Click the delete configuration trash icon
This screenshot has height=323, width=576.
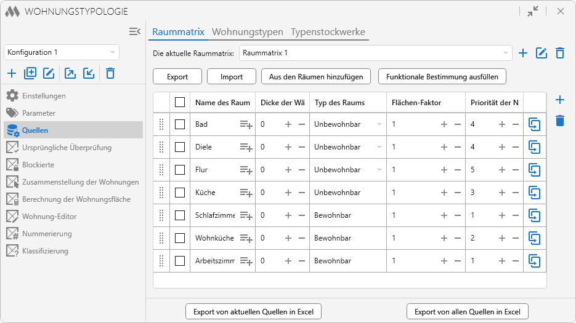[110, 73]
